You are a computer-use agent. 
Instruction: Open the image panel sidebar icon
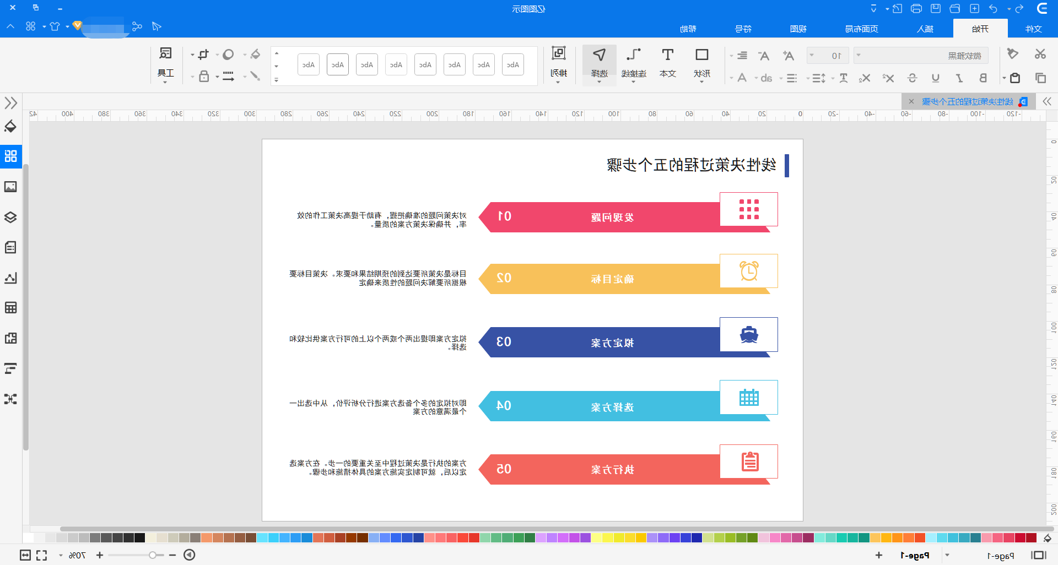coord(10,187)
